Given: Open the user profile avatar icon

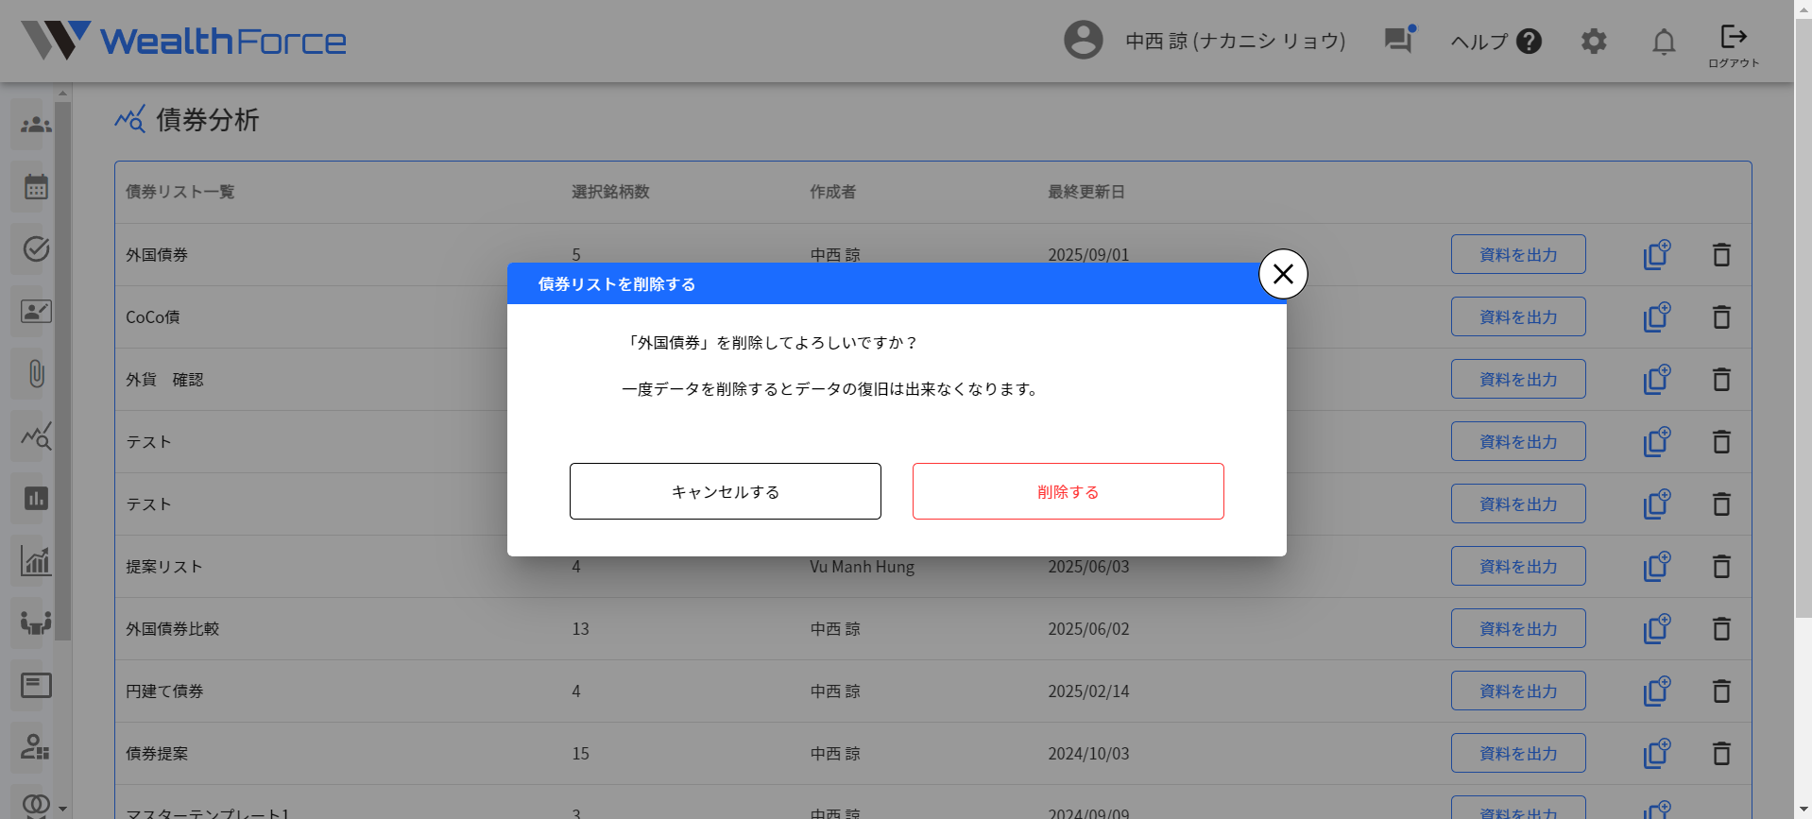Looking at the screenshot, I should pos(1083,41).
